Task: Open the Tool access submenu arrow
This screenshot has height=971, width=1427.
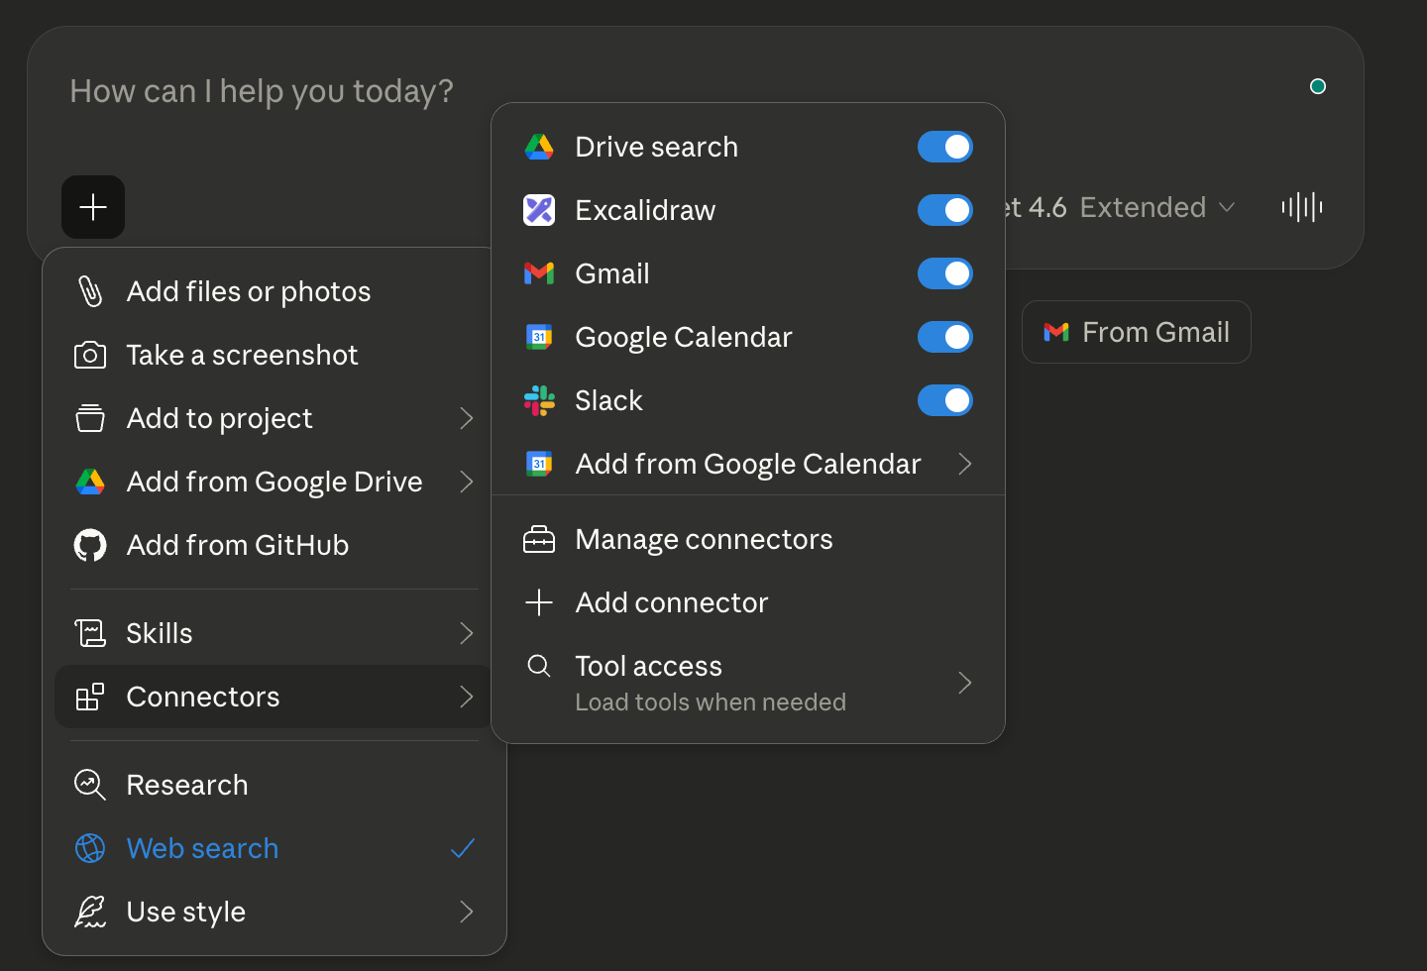Action: click(965, 683)
